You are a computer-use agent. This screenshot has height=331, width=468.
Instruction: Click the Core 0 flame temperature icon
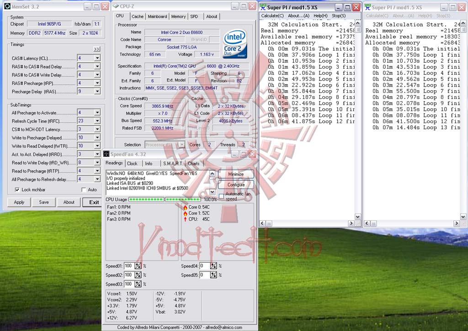coord(185,207)
